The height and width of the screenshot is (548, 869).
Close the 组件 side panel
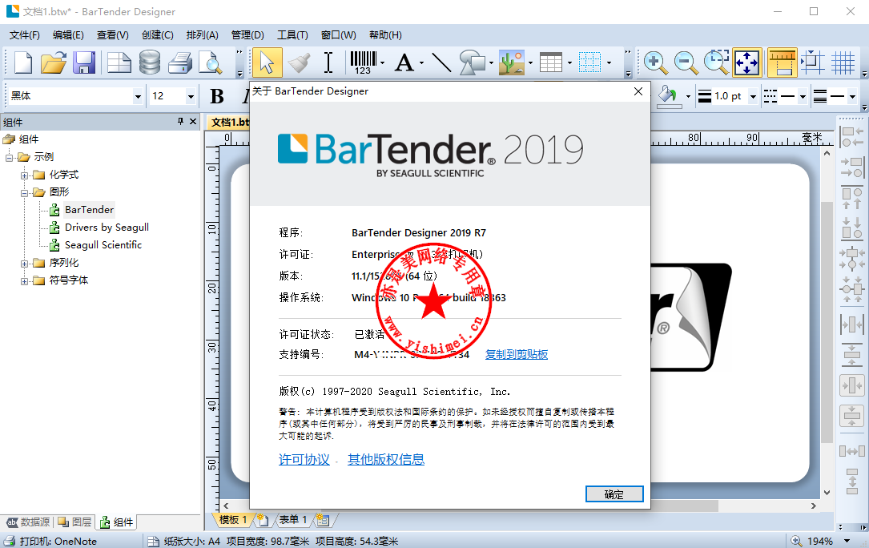coord(193,122)
